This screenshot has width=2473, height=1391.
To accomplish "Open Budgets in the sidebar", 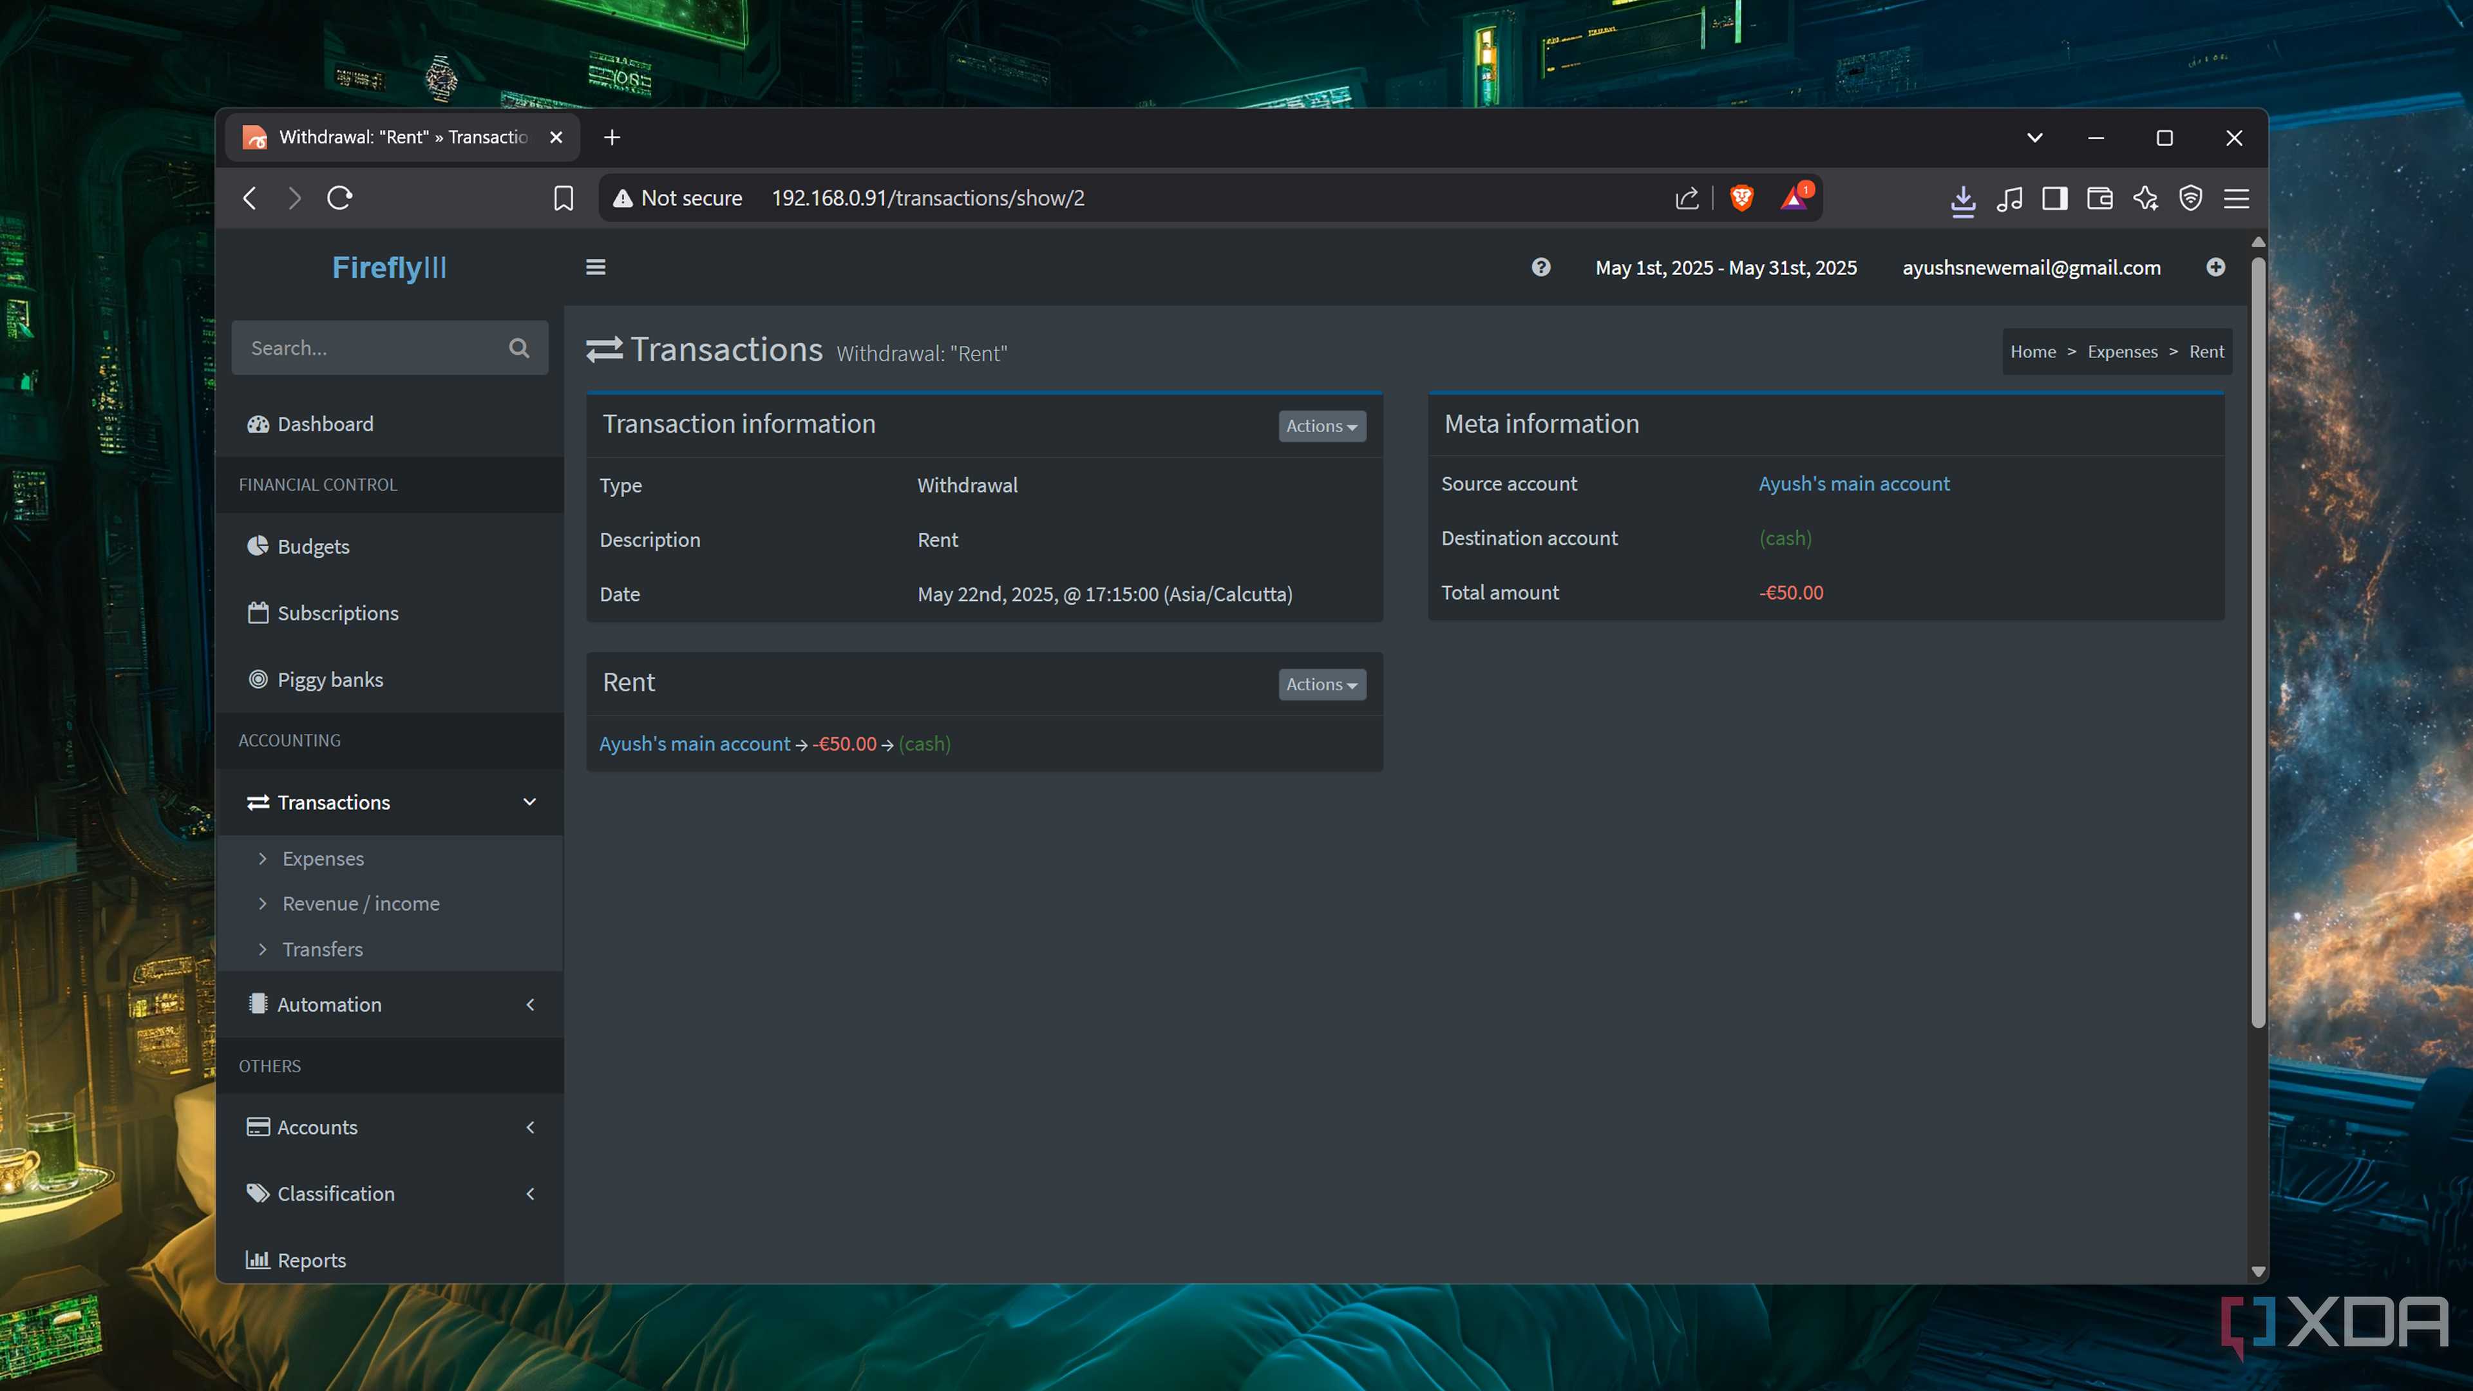I will [x=390, y=546].
